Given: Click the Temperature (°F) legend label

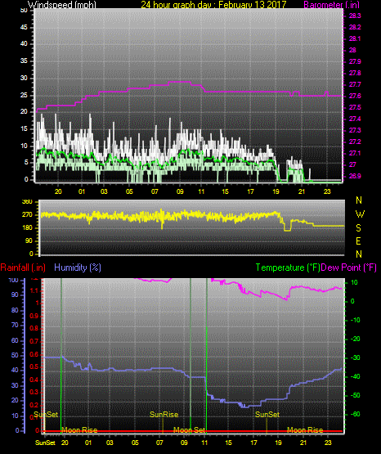Looking at the screenshot, I should pyautogui.click(x=288, y=267).
